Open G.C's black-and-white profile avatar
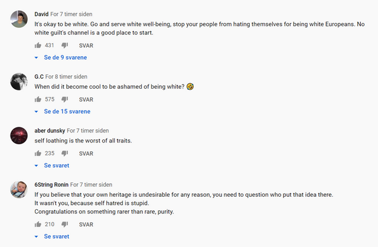 point(19,82)
